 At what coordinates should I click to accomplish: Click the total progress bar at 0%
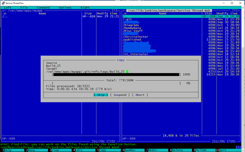click(x=116, y=83)
